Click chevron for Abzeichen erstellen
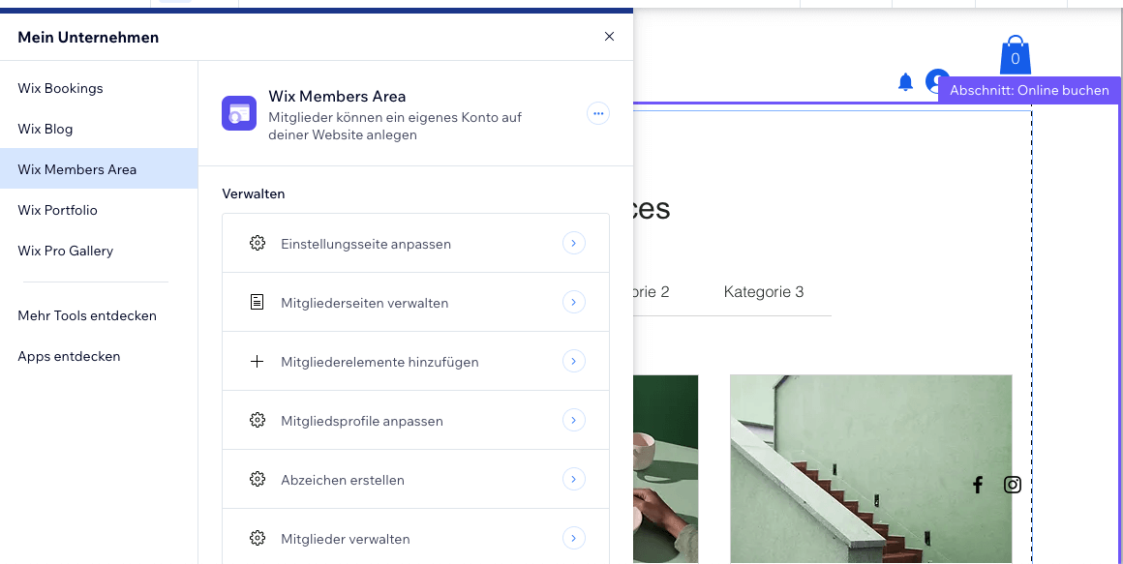1123x564 pixels. point(574,479)
